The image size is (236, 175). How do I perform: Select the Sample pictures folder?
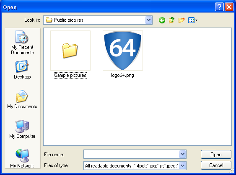70,51
